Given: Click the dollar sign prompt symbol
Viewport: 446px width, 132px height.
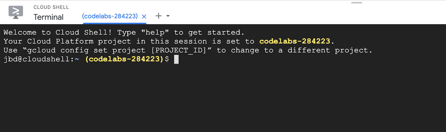Looking at the screenshot, I should pos(167,59).
